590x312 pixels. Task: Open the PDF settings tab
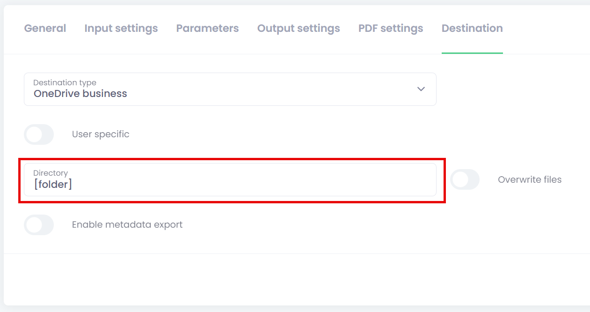click(391, 28)
